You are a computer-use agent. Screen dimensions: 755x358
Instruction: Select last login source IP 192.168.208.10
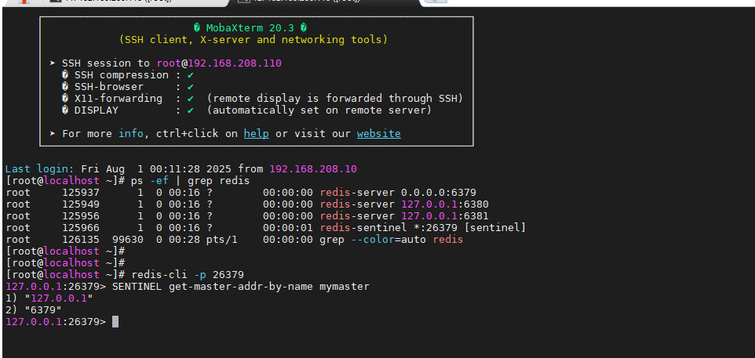click(x=313, y=169)
